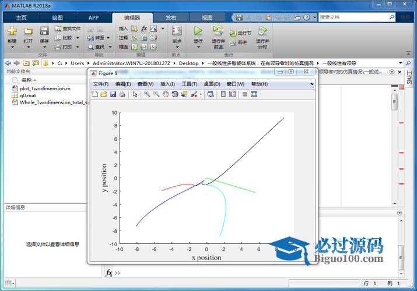Click the link plot icon
This screenshot has height=291, width=417.
point(211,94)
